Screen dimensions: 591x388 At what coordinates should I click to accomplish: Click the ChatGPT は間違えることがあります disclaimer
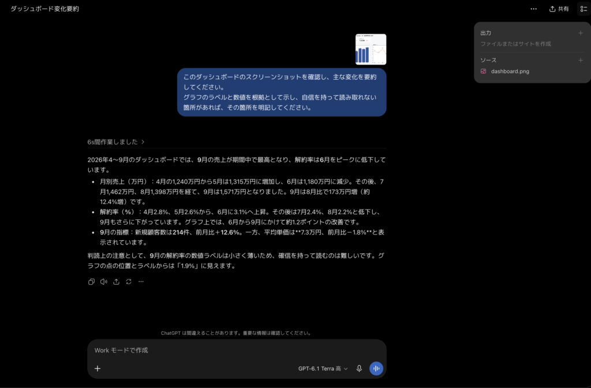point(236,333)
